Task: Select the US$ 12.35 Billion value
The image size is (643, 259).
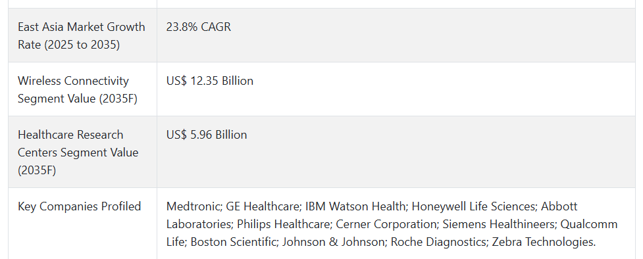Action: coord(209,81)
